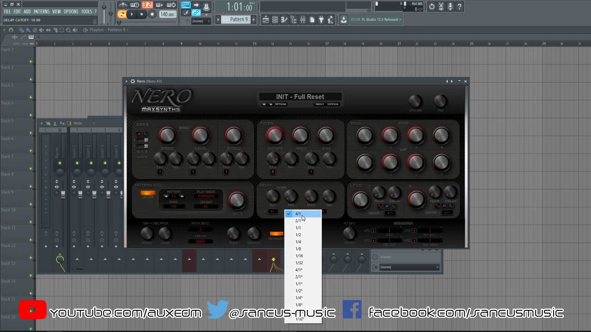Adjust the Nero VOLUME knob

[416, 101]
